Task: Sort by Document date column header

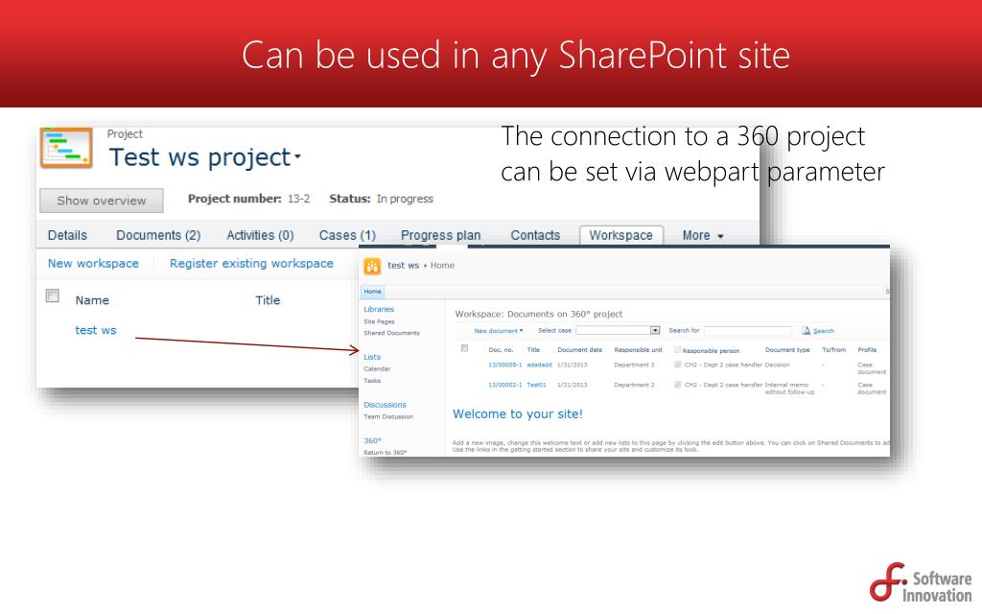Action: (x=580, y=349)
